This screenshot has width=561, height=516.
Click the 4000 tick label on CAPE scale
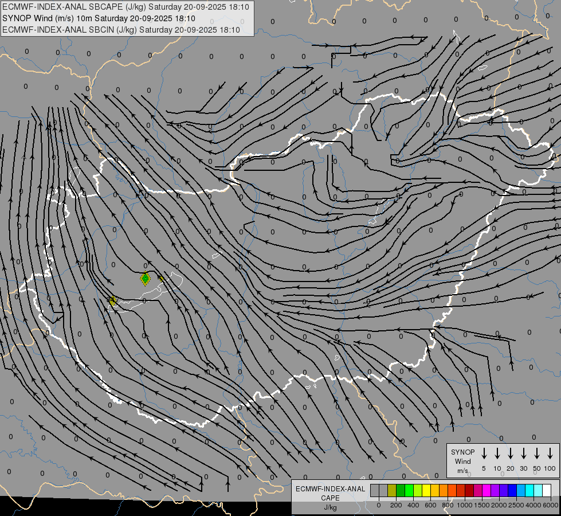(x=533, y=505)
